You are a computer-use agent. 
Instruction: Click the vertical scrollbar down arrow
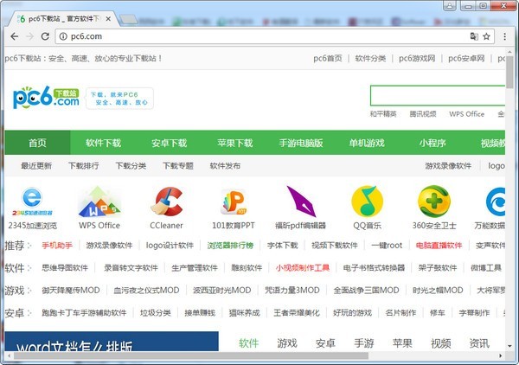[509, 346]
